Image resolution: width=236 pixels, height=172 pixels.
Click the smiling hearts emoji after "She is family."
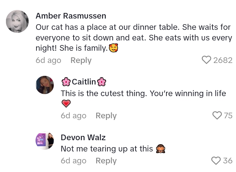click(114, 48)
